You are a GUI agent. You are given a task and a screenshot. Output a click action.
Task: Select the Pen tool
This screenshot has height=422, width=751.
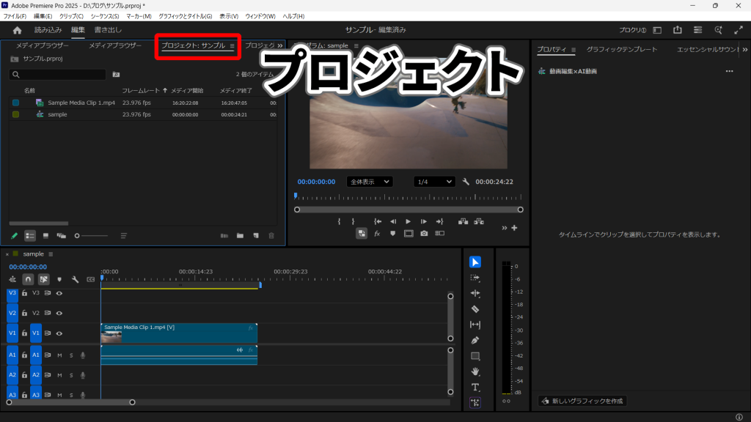point(475,341)
